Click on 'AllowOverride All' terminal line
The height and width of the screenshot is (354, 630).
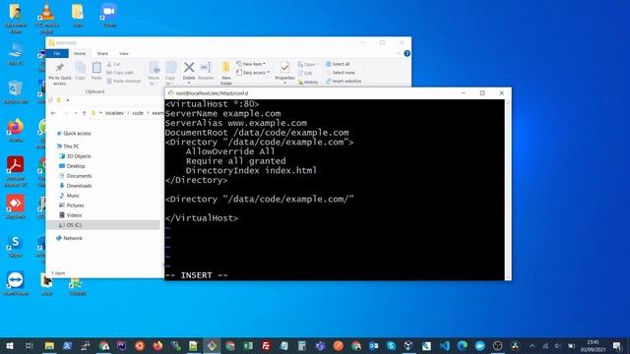pos(230,151)
